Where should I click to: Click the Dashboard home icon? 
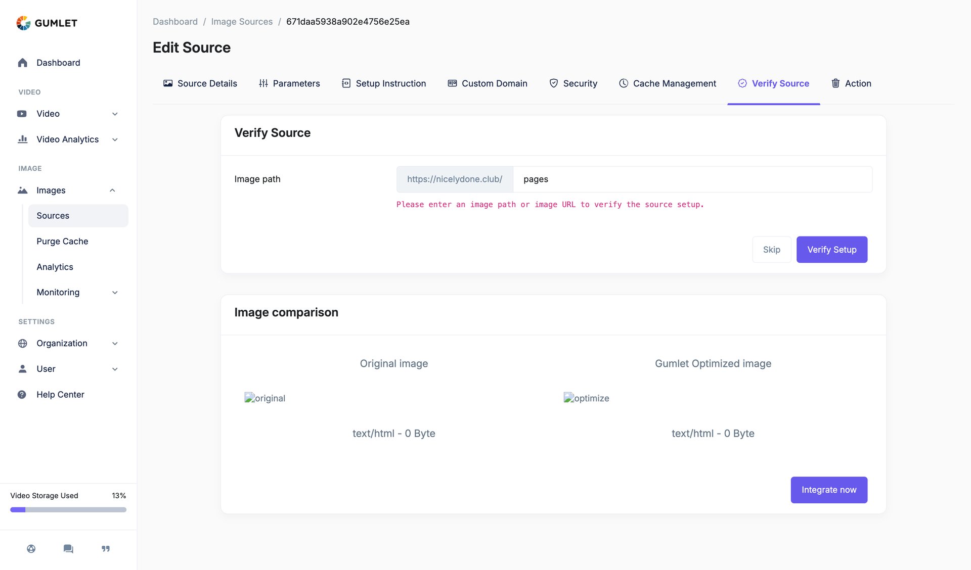tap(22, 62)
